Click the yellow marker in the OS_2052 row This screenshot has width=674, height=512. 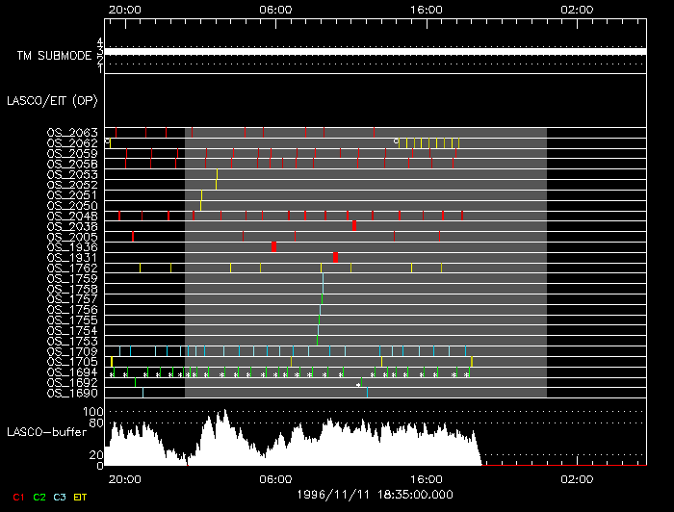pos(216,183)
